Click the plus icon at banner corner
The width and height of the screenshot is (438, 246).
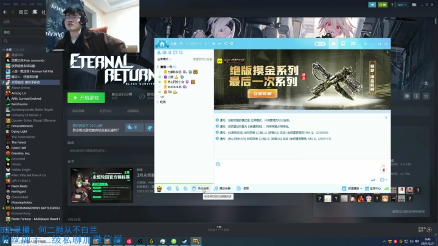[x=388, y=52]
